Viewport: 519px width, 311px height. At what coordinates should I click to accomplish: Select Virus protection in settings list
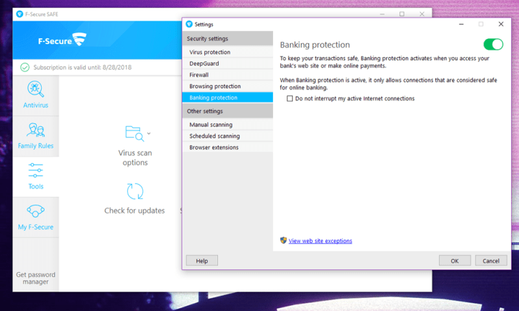210,52
